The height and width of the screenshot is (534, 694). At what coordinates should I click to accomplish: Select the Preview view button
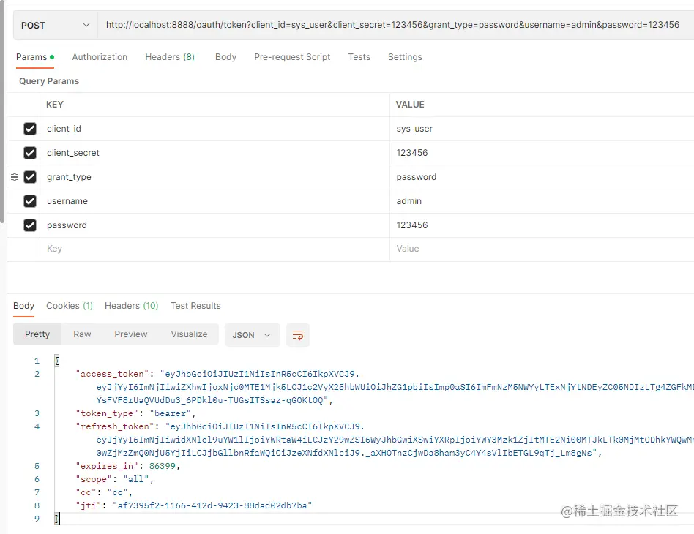(x=131, y=334)
